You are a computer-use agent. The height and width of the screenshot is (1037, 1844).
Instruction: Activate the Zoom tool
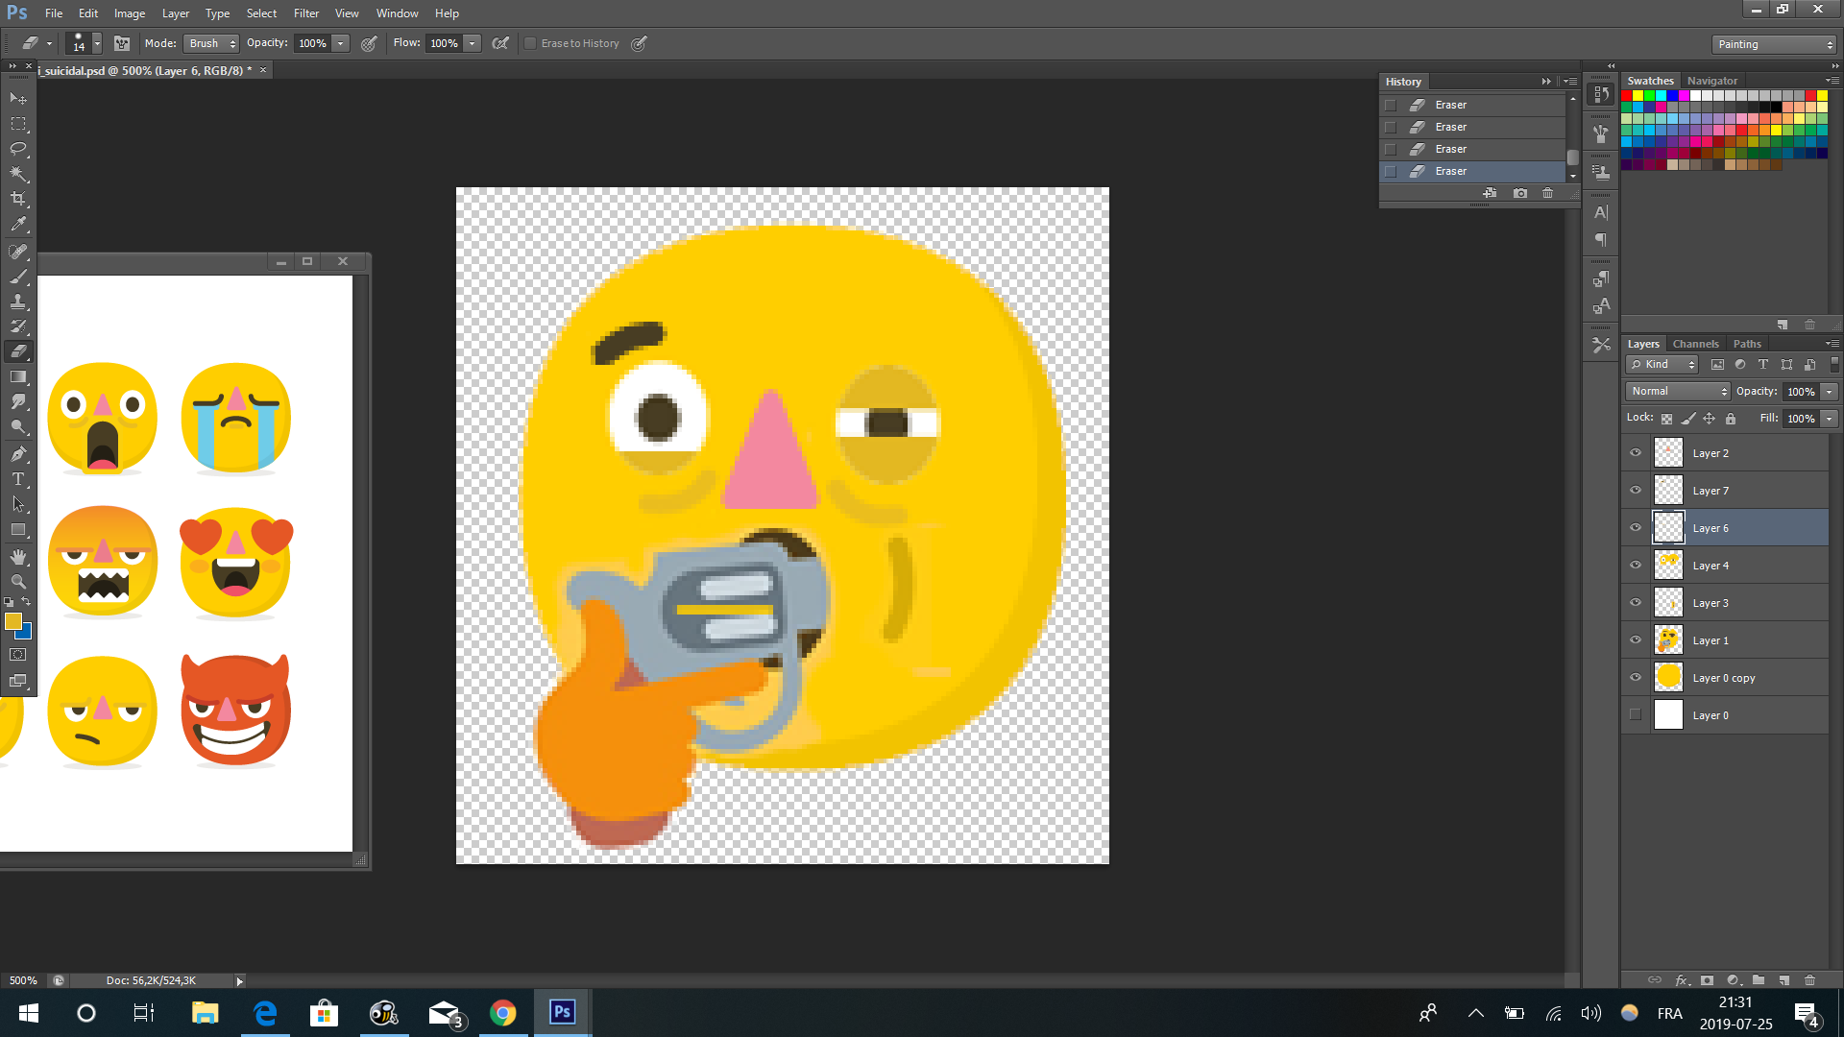(x=18, y=582)
